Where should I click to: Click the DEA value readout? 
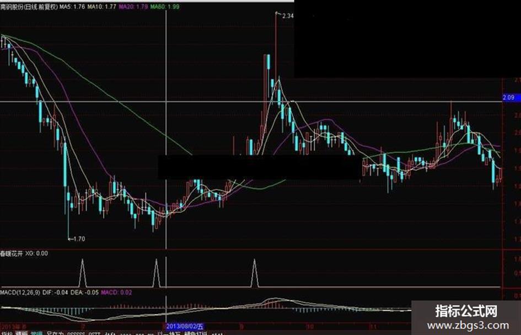(84, 293)
